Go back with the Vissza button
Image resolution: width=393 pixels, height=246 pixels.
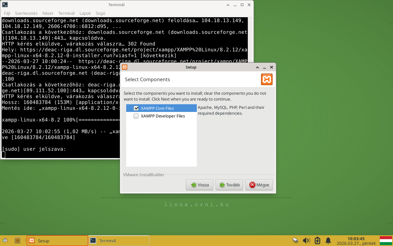(200, 184)
